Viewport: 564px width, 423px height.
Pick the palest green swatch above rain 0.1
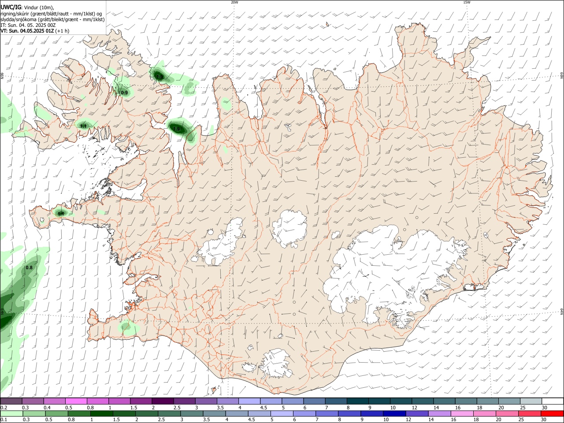11,413
